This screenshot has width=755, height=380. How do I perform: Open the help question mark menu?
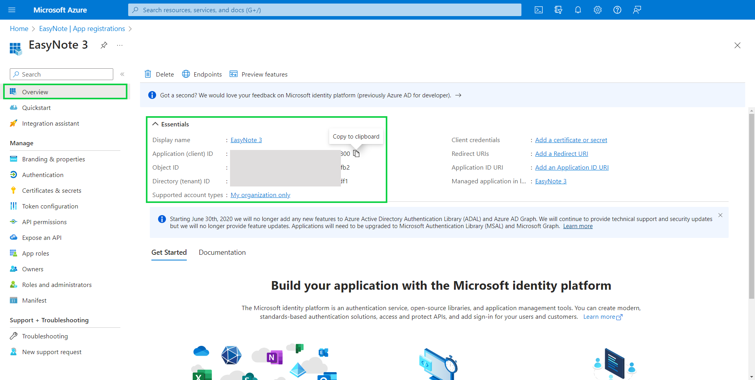617,10
